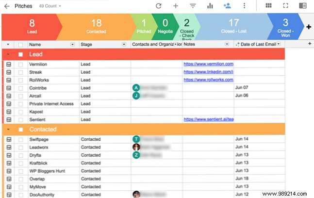Toggle select-all checkbox in header row

pyautogui.click(x=20, y=45)
